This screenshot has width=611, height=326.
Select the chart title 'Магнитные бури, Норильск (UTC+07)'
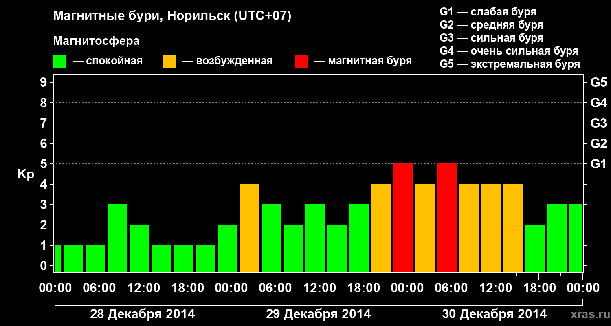click(172, 17)
